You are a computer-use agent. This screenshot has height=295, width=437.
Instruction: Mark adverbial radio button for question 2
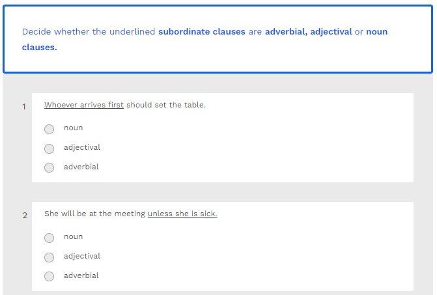click(49, 277)
